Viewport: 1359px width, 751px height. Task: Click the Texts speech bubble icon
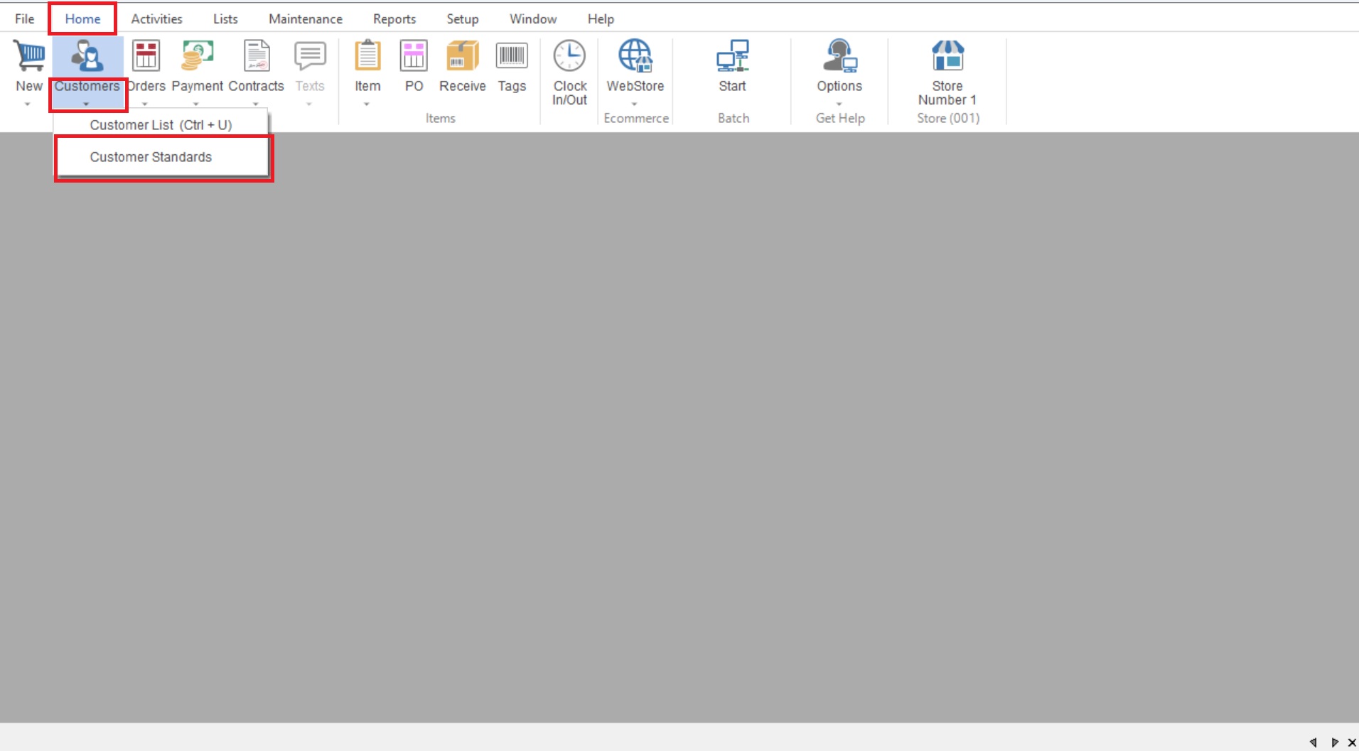point(310,55)
